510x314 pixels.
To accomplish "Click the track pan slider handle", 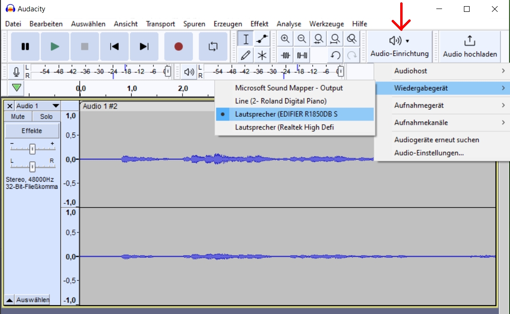I will [x=32, y=166].
